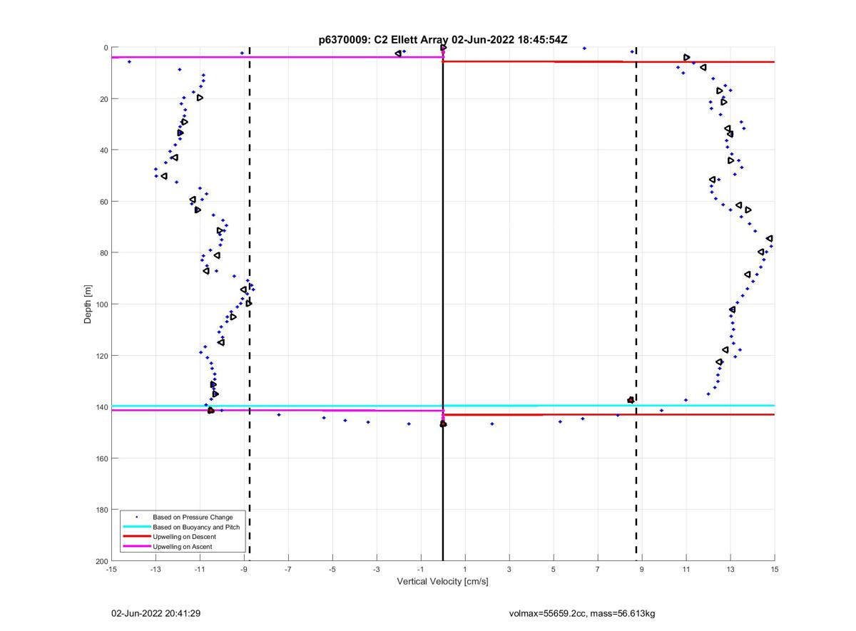Click x-axis tick label '3' (positive three)

tap(509, 569)
